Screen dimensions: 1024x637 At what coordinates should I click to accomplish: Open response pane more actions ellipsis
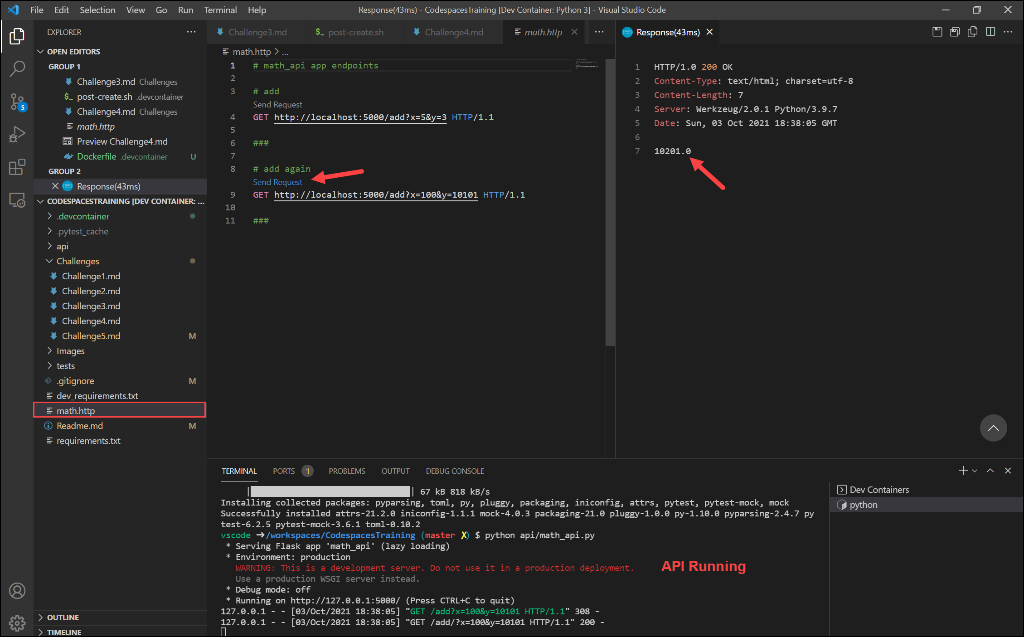(x=1008, y=32)
